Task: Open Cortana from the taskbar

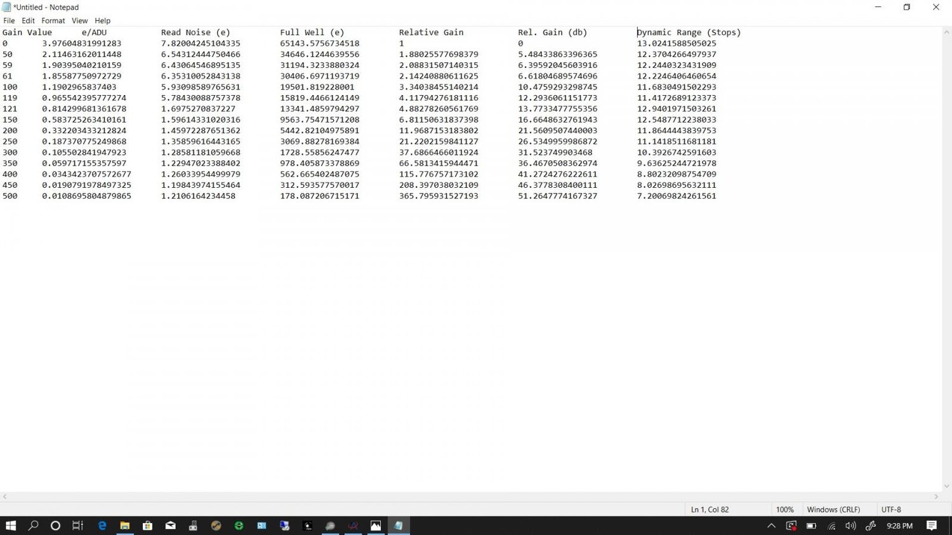Action: point(56,525)
